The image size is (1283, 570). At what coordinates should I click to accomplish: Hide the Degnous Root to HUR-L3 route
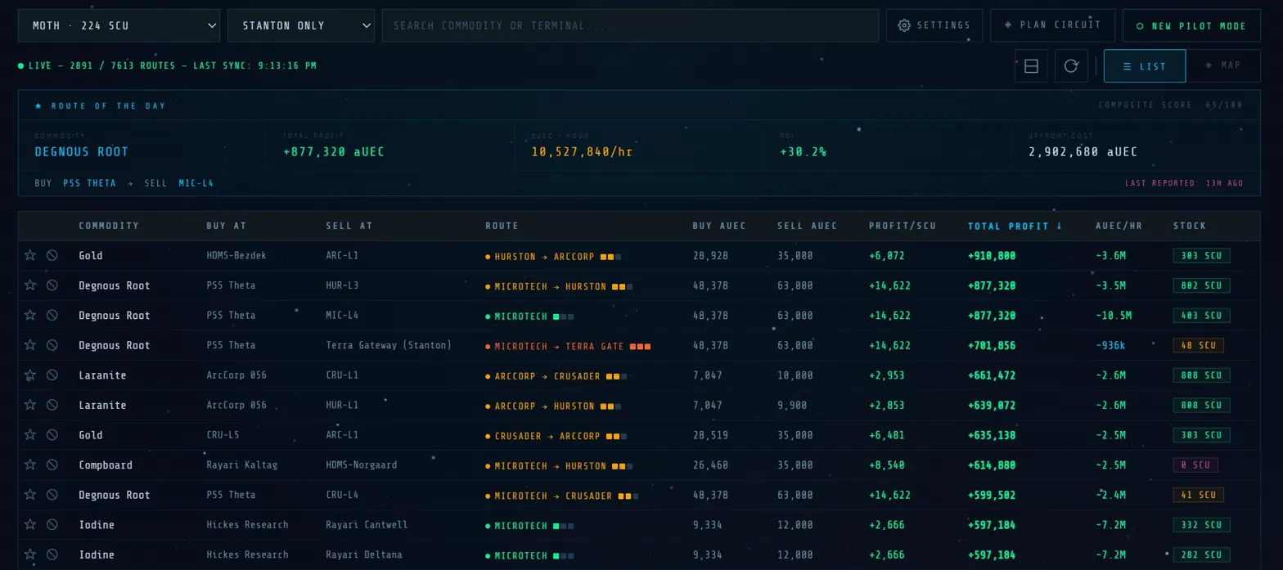coord(52,285)
